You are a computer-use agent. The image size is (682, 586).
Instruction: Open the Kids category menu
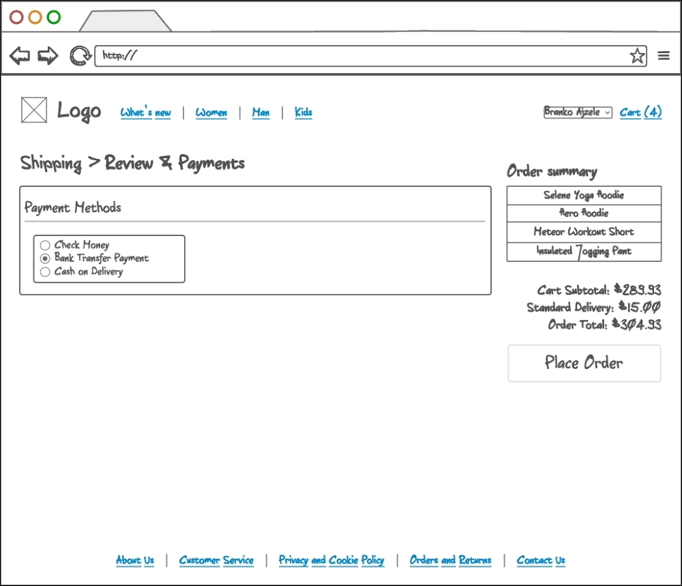pyautogui.click(x=303, y=113)
